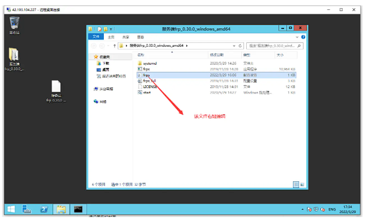The height and width of the screenshot is (218, 366).
Task: Select the systemd folder
Action: pyautogui.click(x=149, y=64)
